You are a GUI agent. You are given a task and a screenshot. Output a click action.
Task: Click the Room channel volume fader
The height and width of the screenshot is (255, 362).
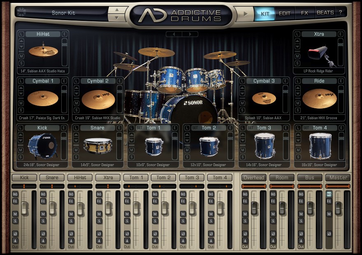pos(282,208)
